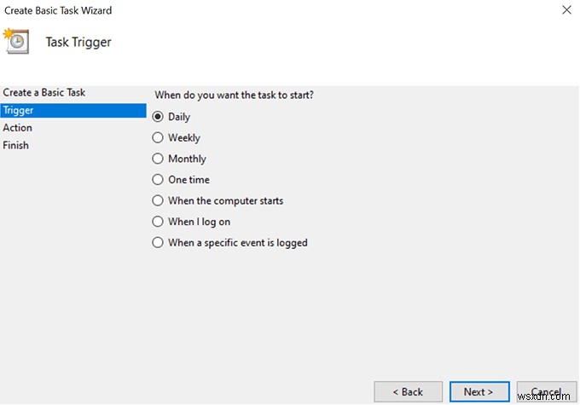This screenshot has width=580, height=405.
Task: Click the Task Trigger heading text
Action: [78, 42]
